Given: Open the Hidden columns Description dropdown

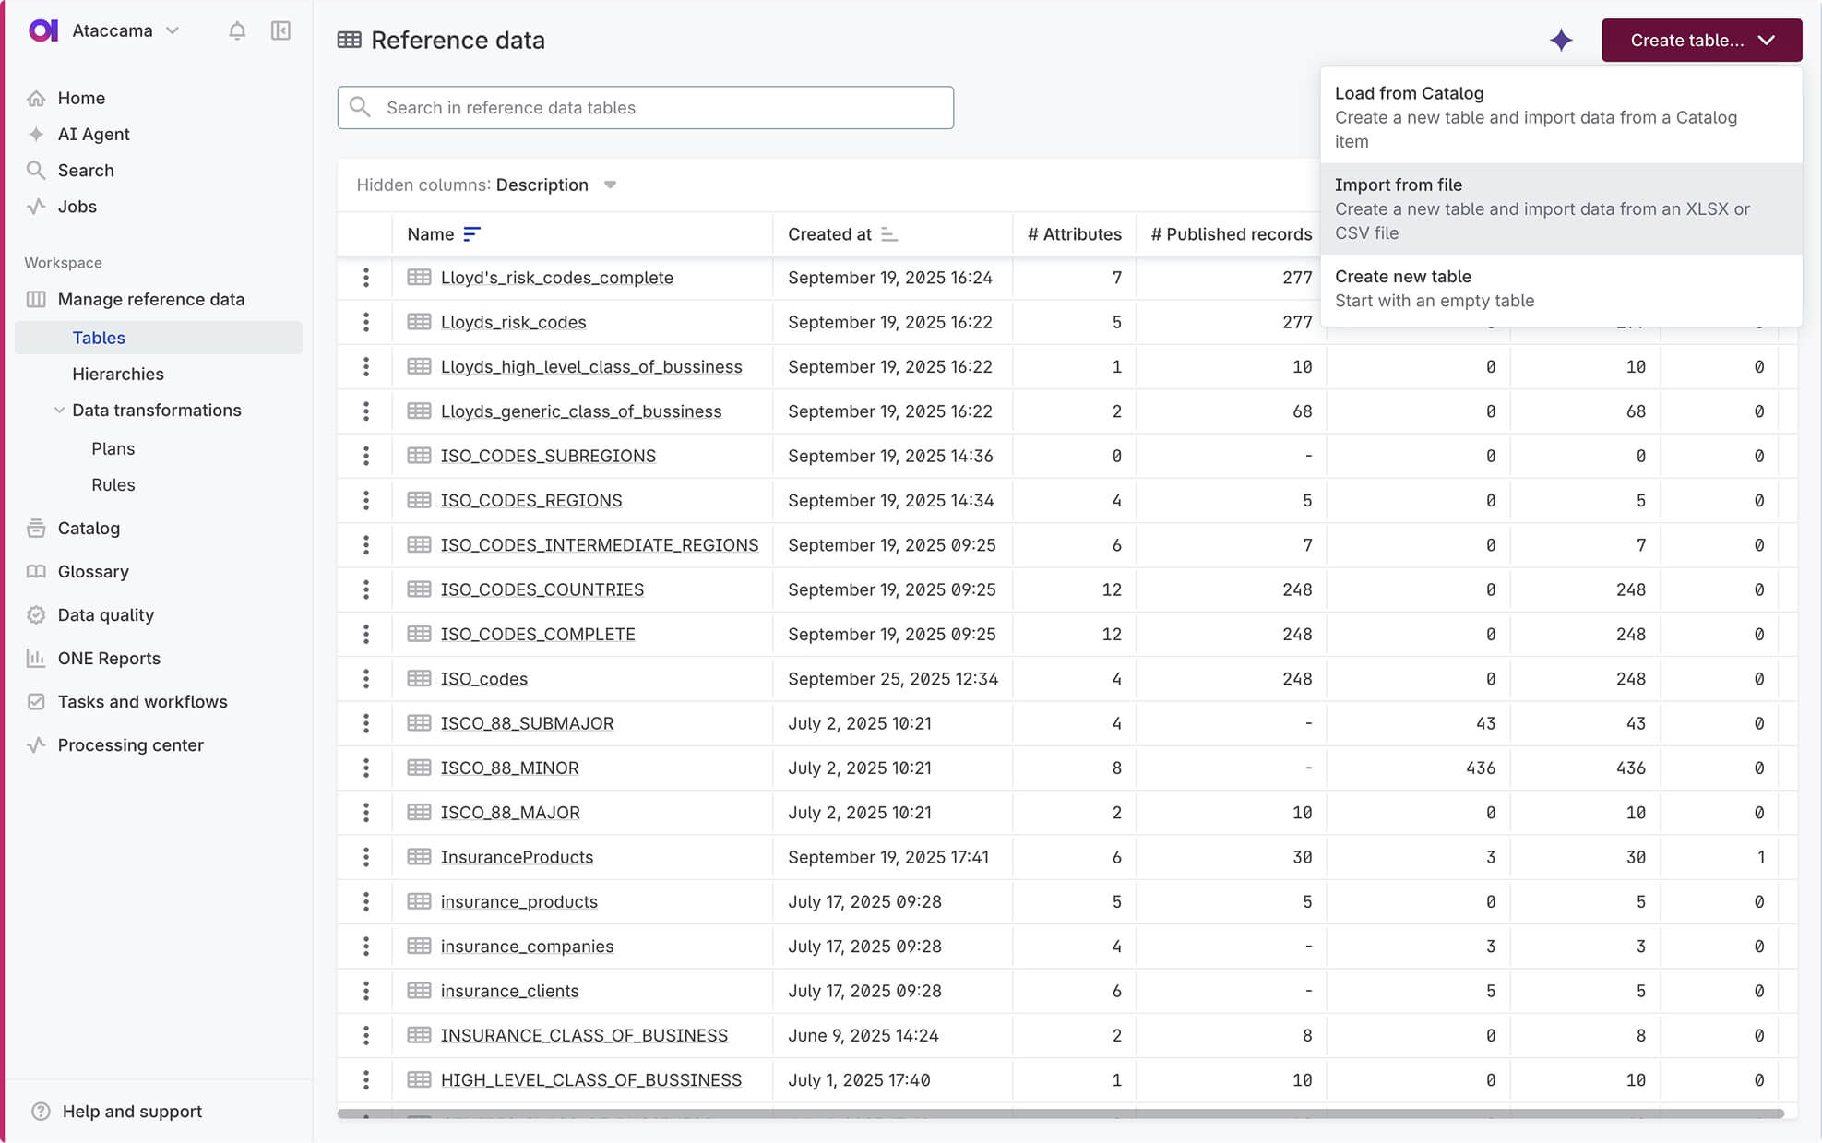Looking at the screenshot, I should coord(610,185).
